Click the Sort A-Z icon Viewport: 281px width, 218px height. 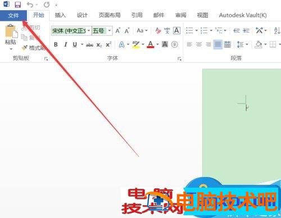point(277,30)
